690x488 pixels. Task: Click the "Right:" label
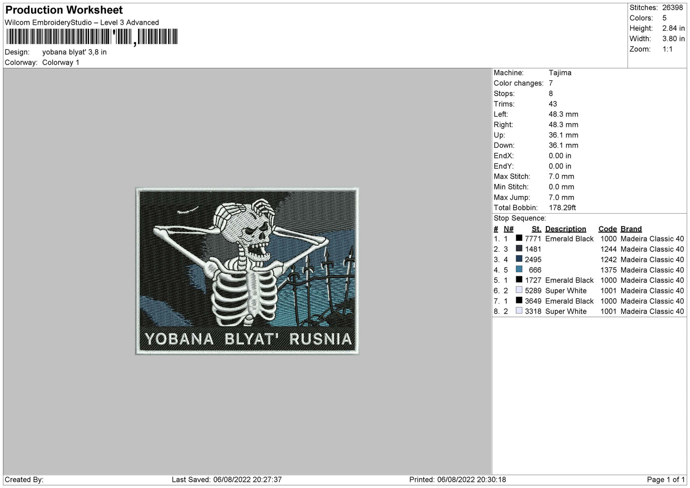503,125
